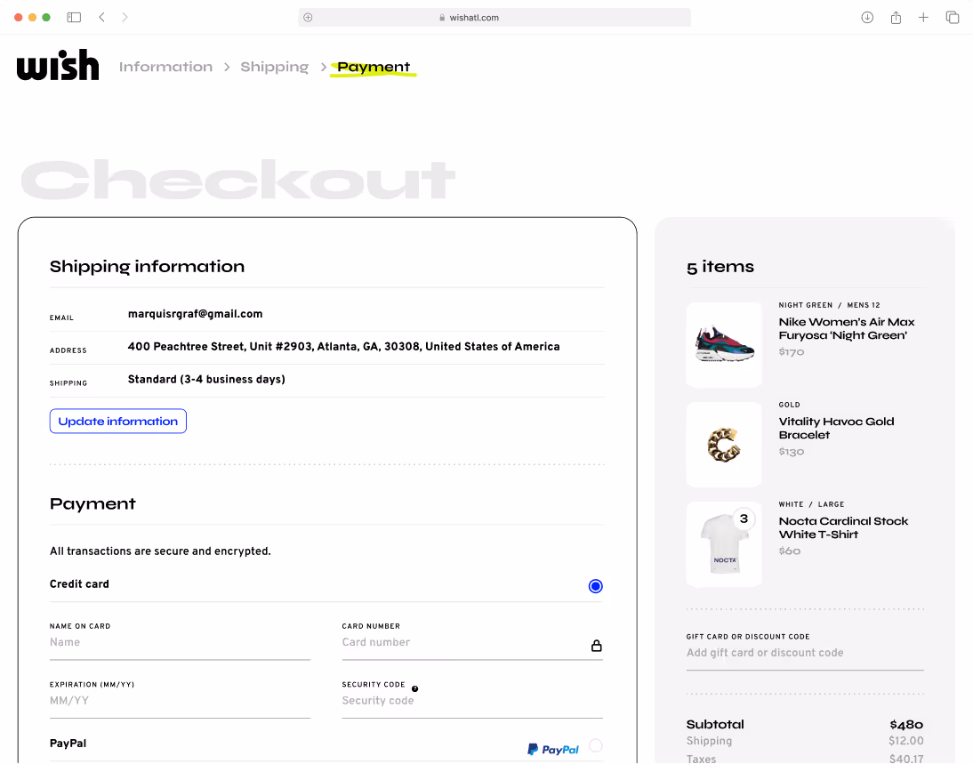Click the quantity 3 badge on T-shirt

[x=744, y=519]
